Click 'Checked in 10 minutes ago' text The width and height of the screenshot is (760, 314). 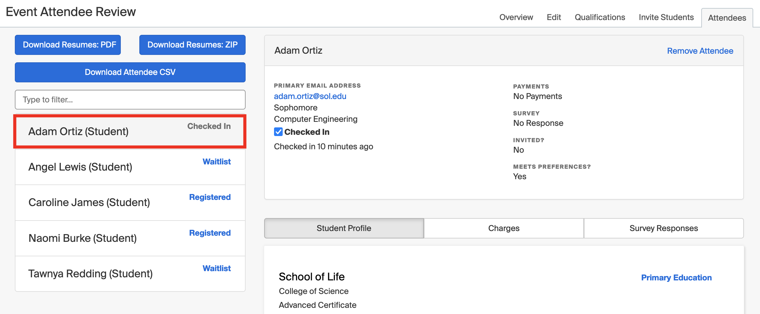pos(323,147)
